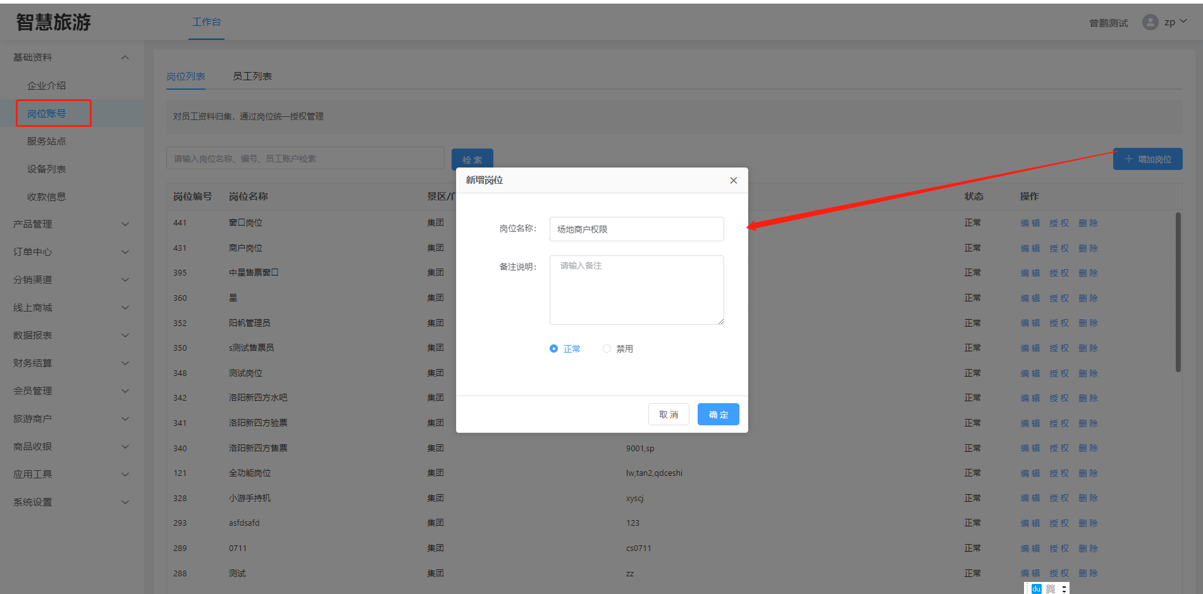Select the 禁用 radio button

click(x=607, y=349)
